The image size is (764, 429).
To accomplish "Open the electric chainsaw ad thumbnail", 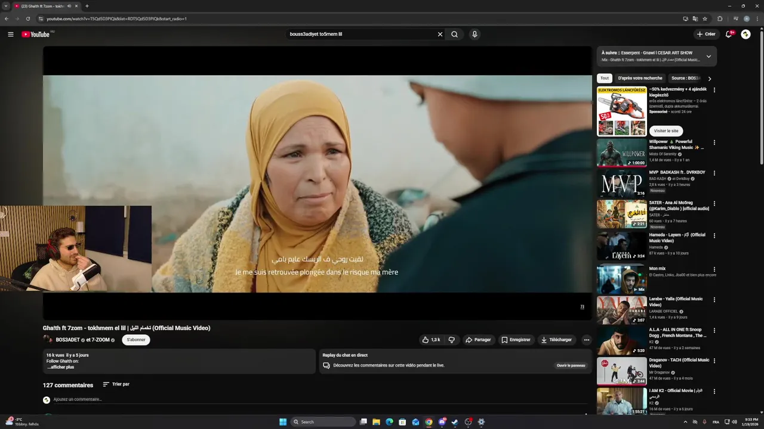I will tap(622, 111).
